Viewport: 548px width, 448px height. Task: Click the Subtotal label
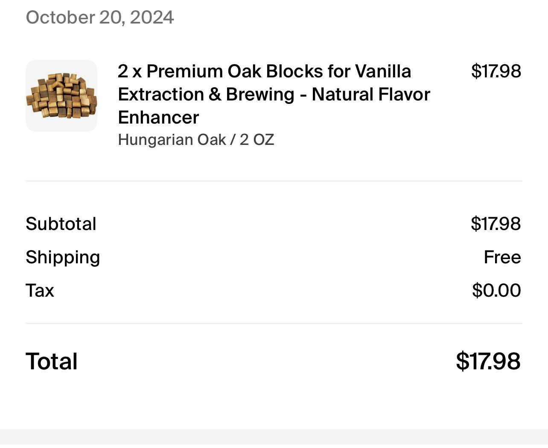click(x=61, y=224)
